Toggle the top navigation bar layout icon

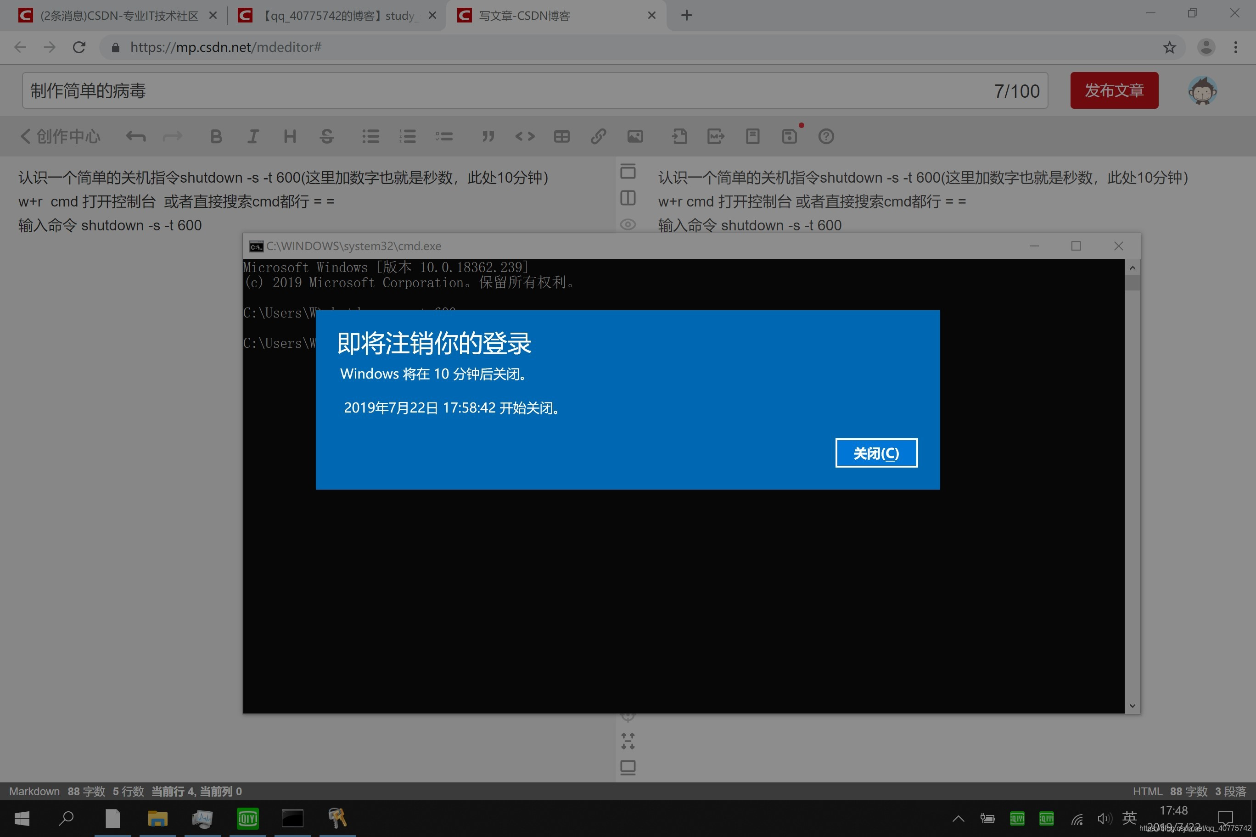tap(628, 171)
